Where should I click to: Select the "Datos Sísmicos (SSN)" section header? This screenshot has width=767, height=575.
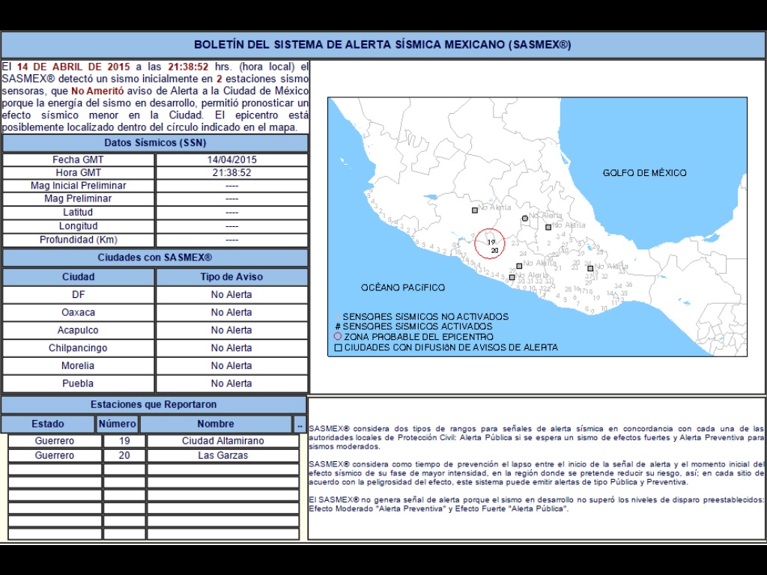pos(155,143)
